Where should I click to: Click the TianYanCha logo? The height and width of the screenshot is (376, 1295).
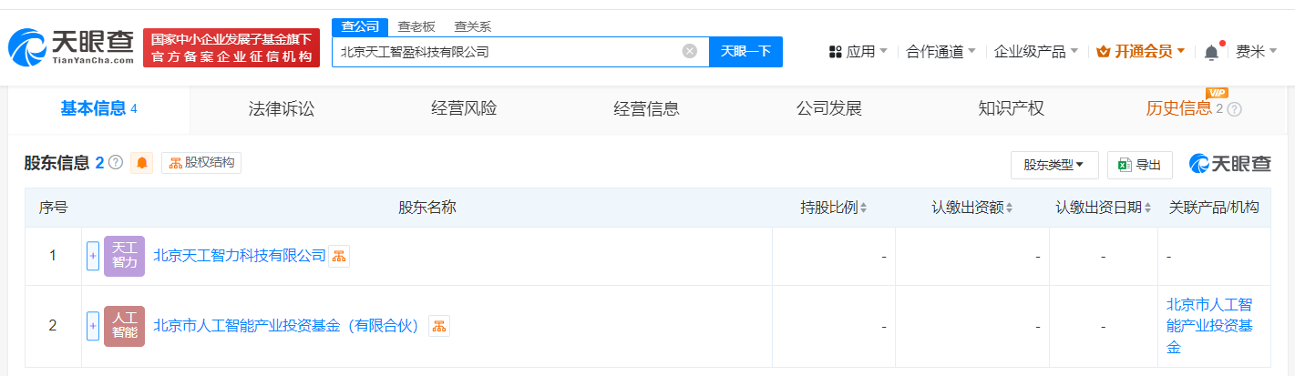(70, 47)
